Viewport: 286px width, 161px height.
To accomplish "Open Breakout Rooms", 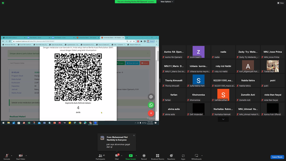I will (158, 157).
